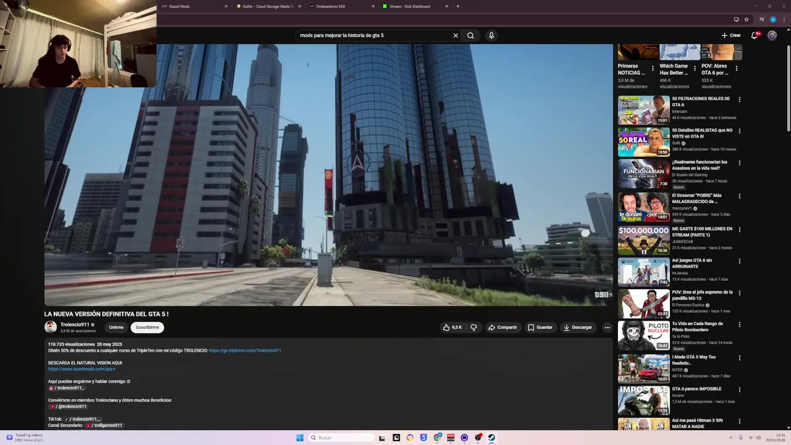Close the Ordenadores MSI tab
Screen dimensions: 791x445
(x=373, y=6)
